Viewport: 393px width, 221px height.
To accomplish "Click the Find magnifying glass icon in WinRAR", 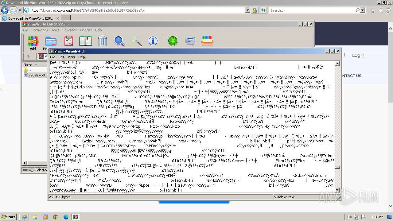I will 119,41.
